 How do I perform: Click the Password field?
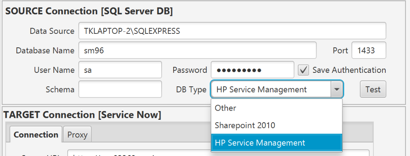click(x=252, y=70)
